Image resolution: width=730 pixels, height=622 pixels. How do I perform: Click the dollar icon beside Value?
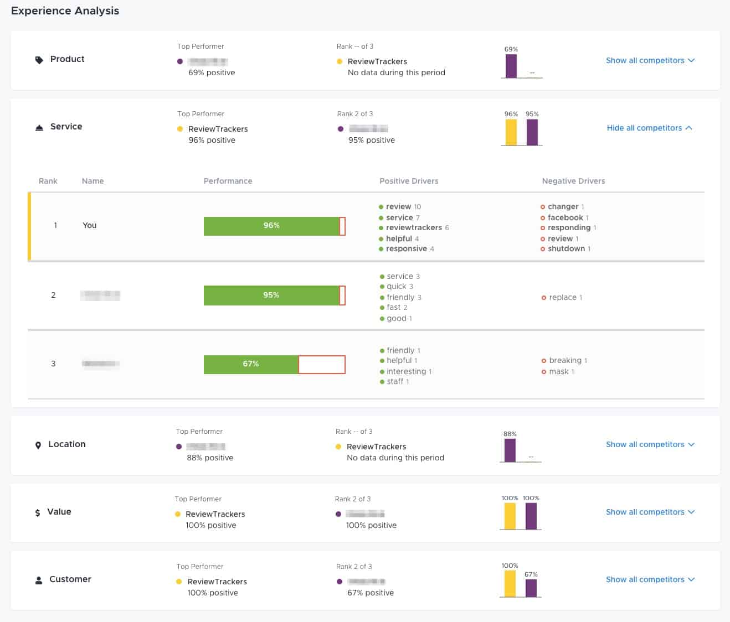pyautogui.click(x=38, y=512)
